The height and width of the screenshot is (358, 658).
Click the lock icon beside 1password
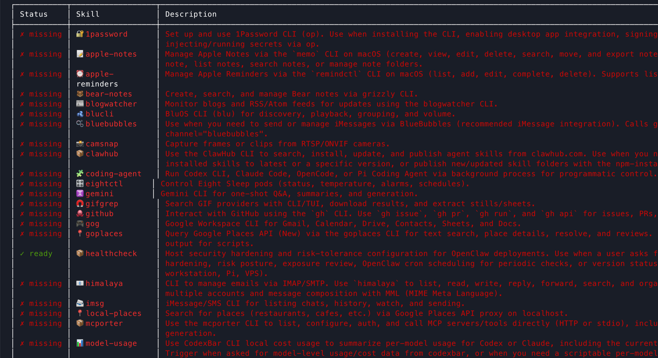[x=80, y=34]
